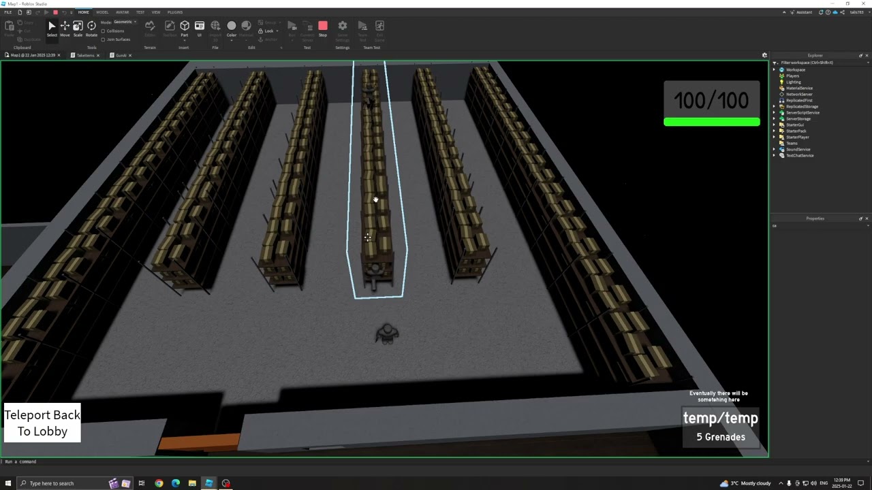Expand the SoundService node

[775, 150]
